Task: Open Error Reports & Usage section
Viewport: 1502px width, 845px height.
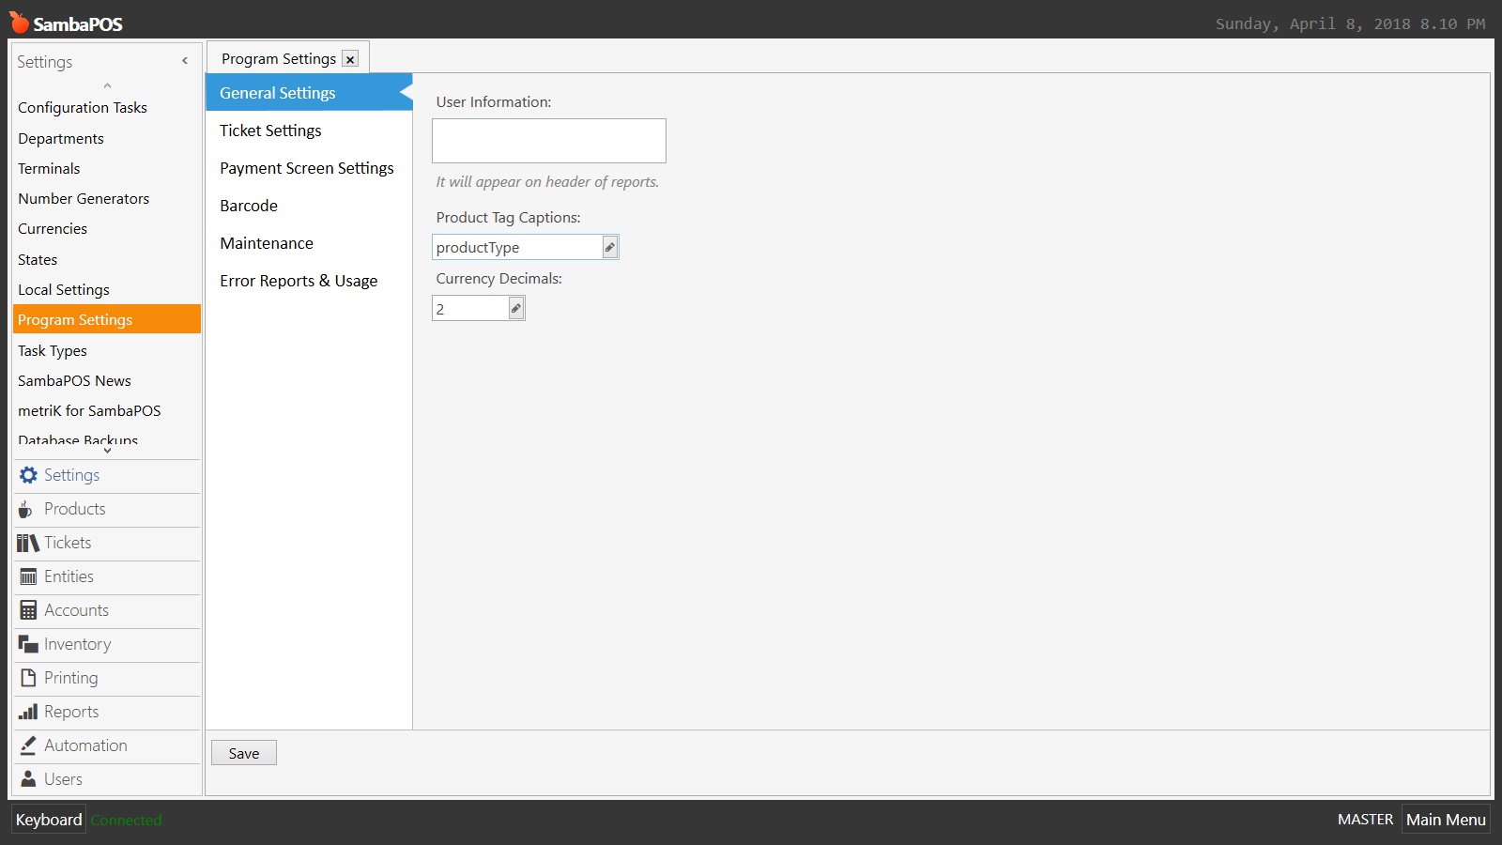Action: click(x=309, y=281)
